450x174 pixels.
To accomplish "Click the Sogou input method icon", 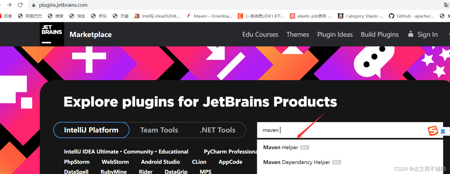I will [x=433, y=131].
